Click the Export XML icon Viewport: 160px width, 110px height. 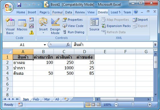pyautogui.click(x=135, y=26)
